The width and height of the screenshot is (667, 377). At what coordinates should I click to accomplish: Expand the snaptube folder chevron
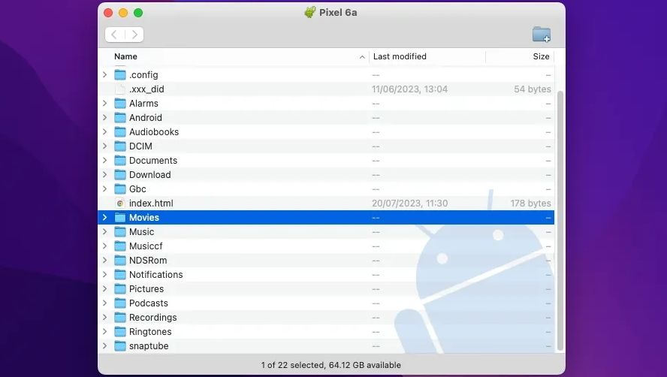click(x=104, y=346)
